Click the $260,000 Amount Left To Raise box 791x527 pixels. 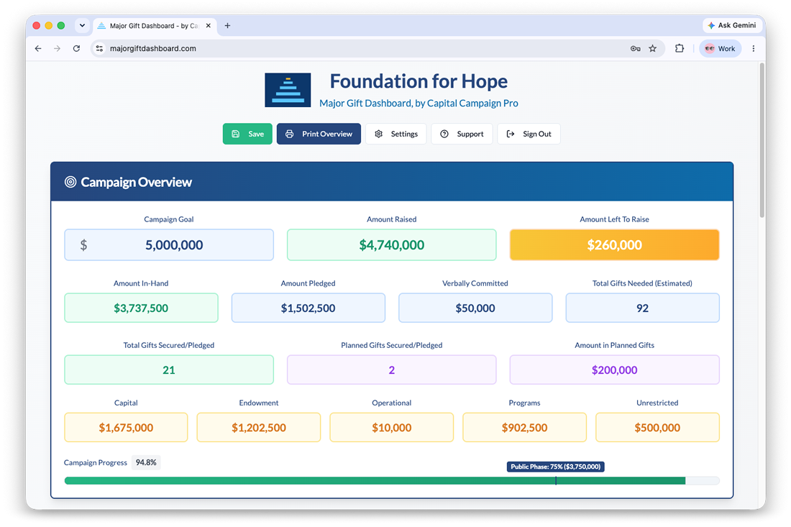point(614,244)
